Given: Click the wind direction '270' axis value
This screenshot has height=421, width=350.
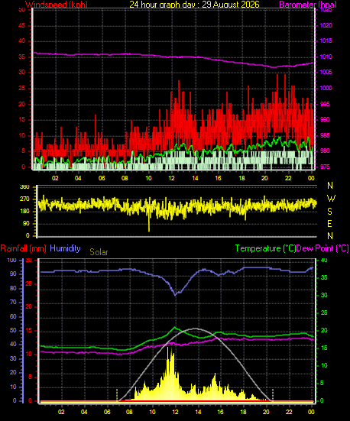Looking at the screenshot, I should pos(24,199).
